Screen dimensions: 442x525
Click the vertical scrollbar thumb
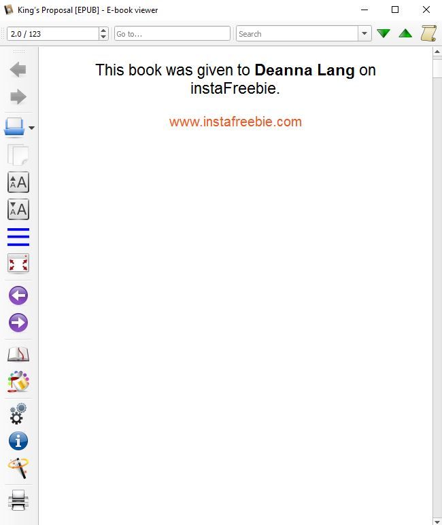point(437,68)
